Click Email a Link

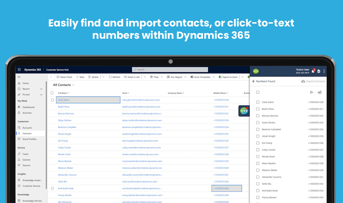(x=132, y=77)
